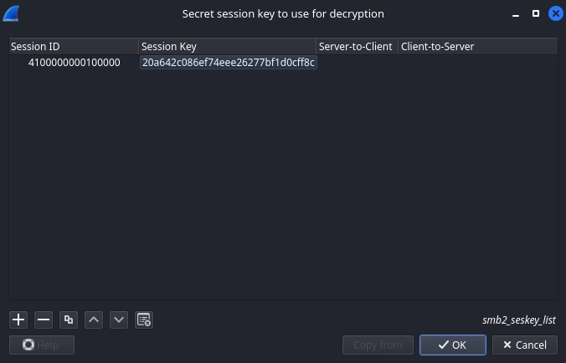566x363 pixels.
Task: Close the decryption key dialog window
Action: [x=555, y=14]
